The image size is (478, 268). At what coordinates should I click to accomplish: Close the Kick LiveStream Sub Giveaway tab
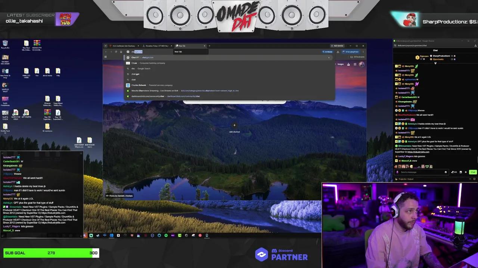pos(138,46)
